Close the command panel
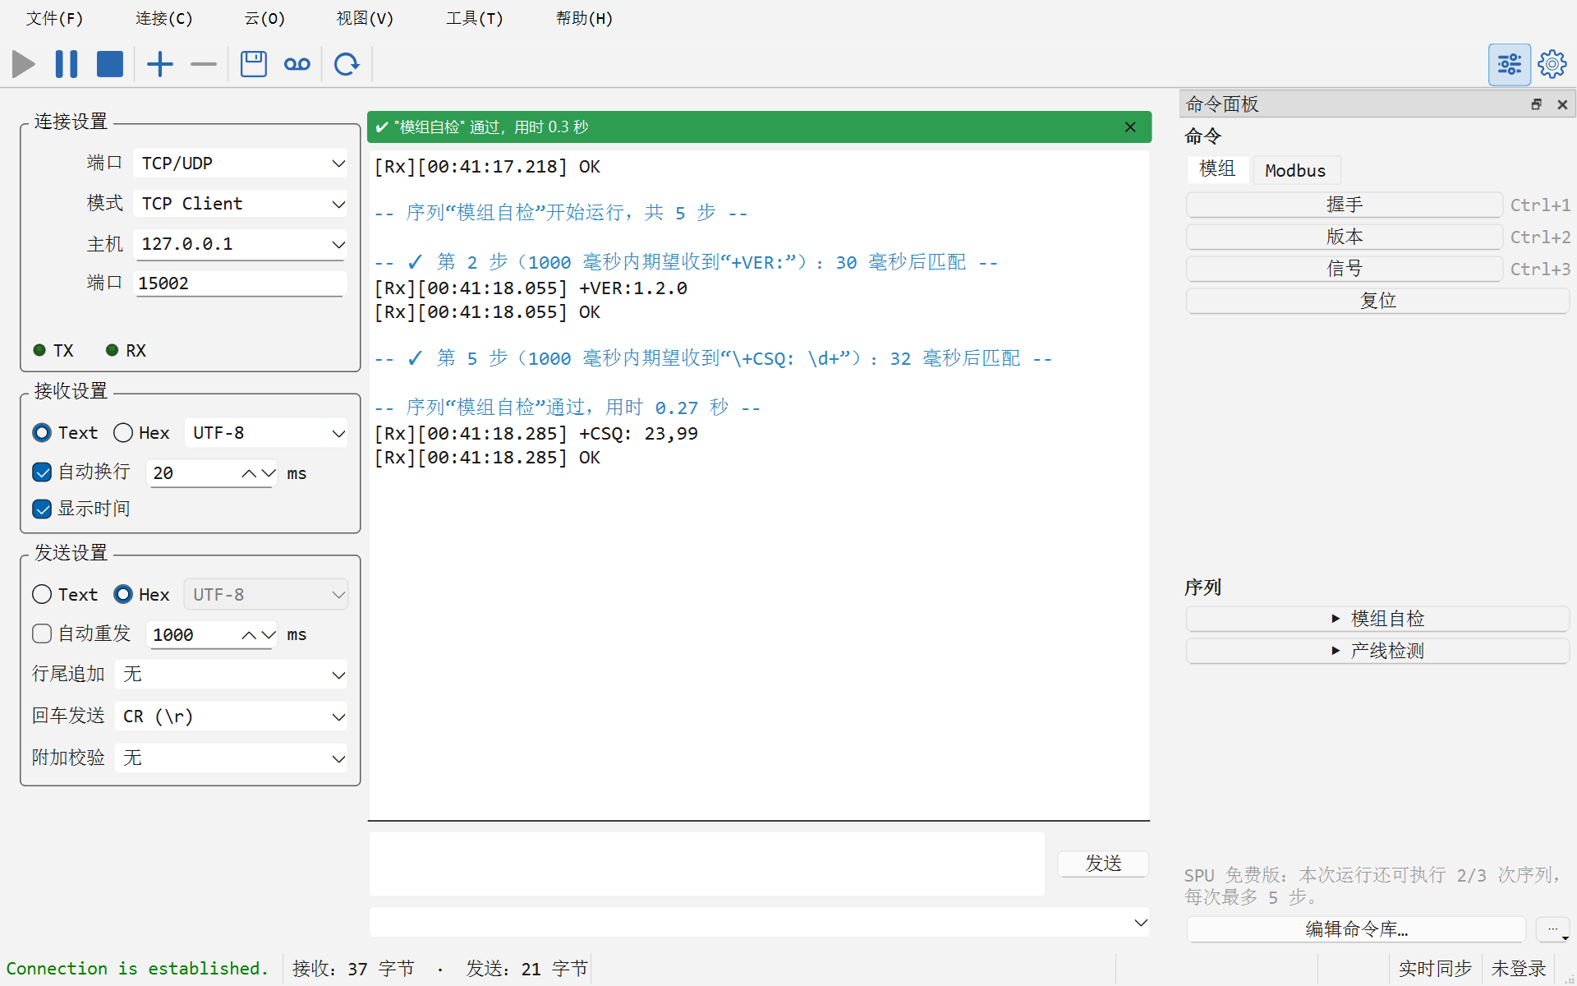Viewport: 1577px width, 986px height. coord(1562,104)
